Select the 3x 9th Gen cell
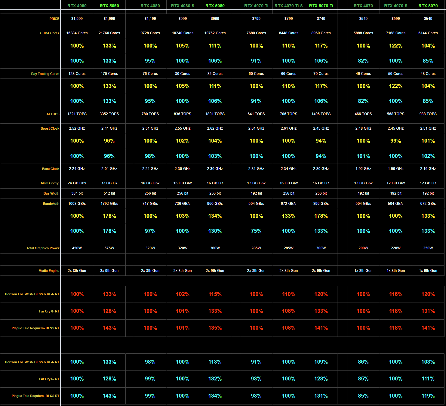446x406 pixels. click(109, 271)
